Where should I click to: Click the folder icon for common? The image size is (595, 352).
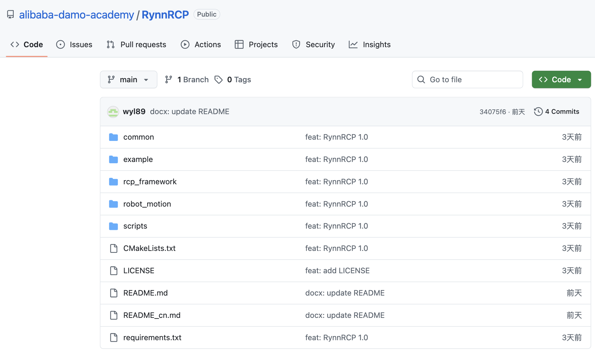[113, 137]
